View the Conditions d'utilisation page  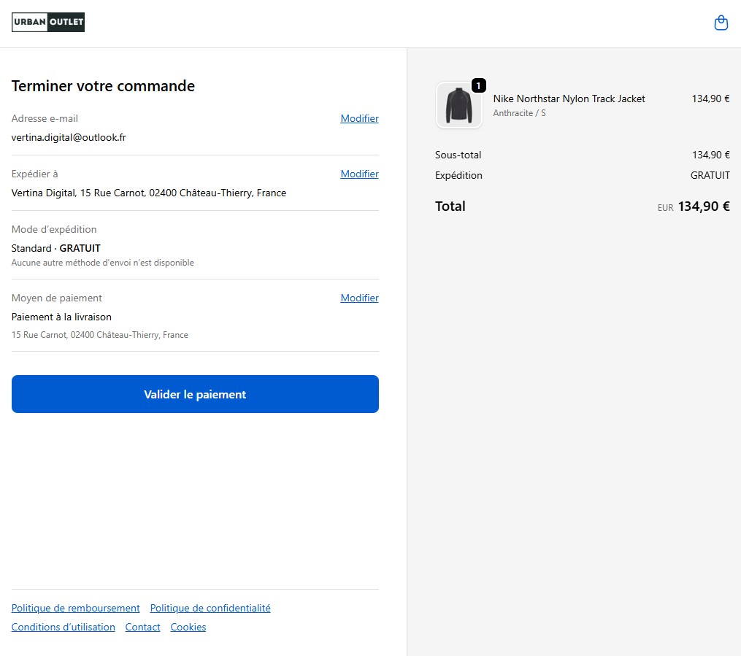coord(64,627)
